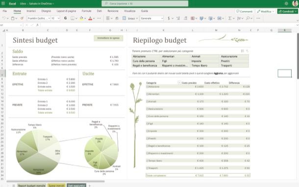Expand the Alimentari pivot table row
Screen dimensions: 299x187
coord(147,94)
